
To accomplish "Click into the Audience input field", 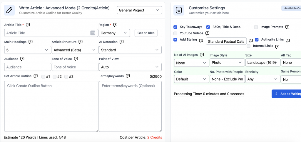I will tap(28, 67).
